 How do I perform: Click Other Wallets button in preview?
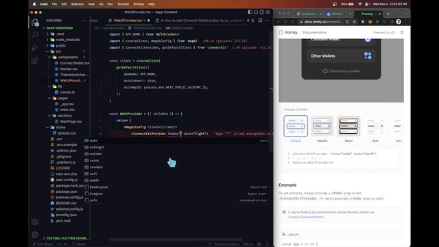click(341, 56)
